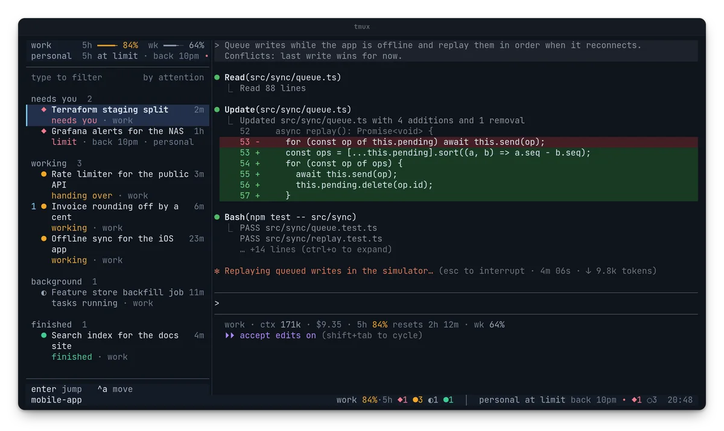The width and height of the screenshot is (724, 431).
Task: Click the down arrow before 9.8k tokens
Action: pos(588,271)
